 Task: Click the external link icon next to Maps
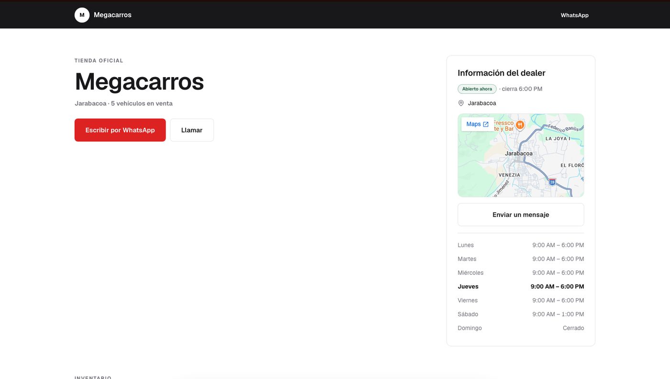486,124
